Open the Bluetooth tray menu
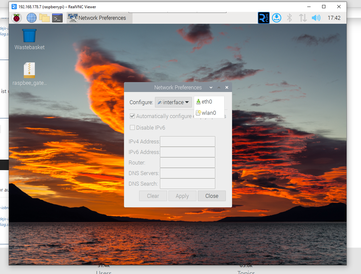361x274 pixels. (x=289, y=18)
